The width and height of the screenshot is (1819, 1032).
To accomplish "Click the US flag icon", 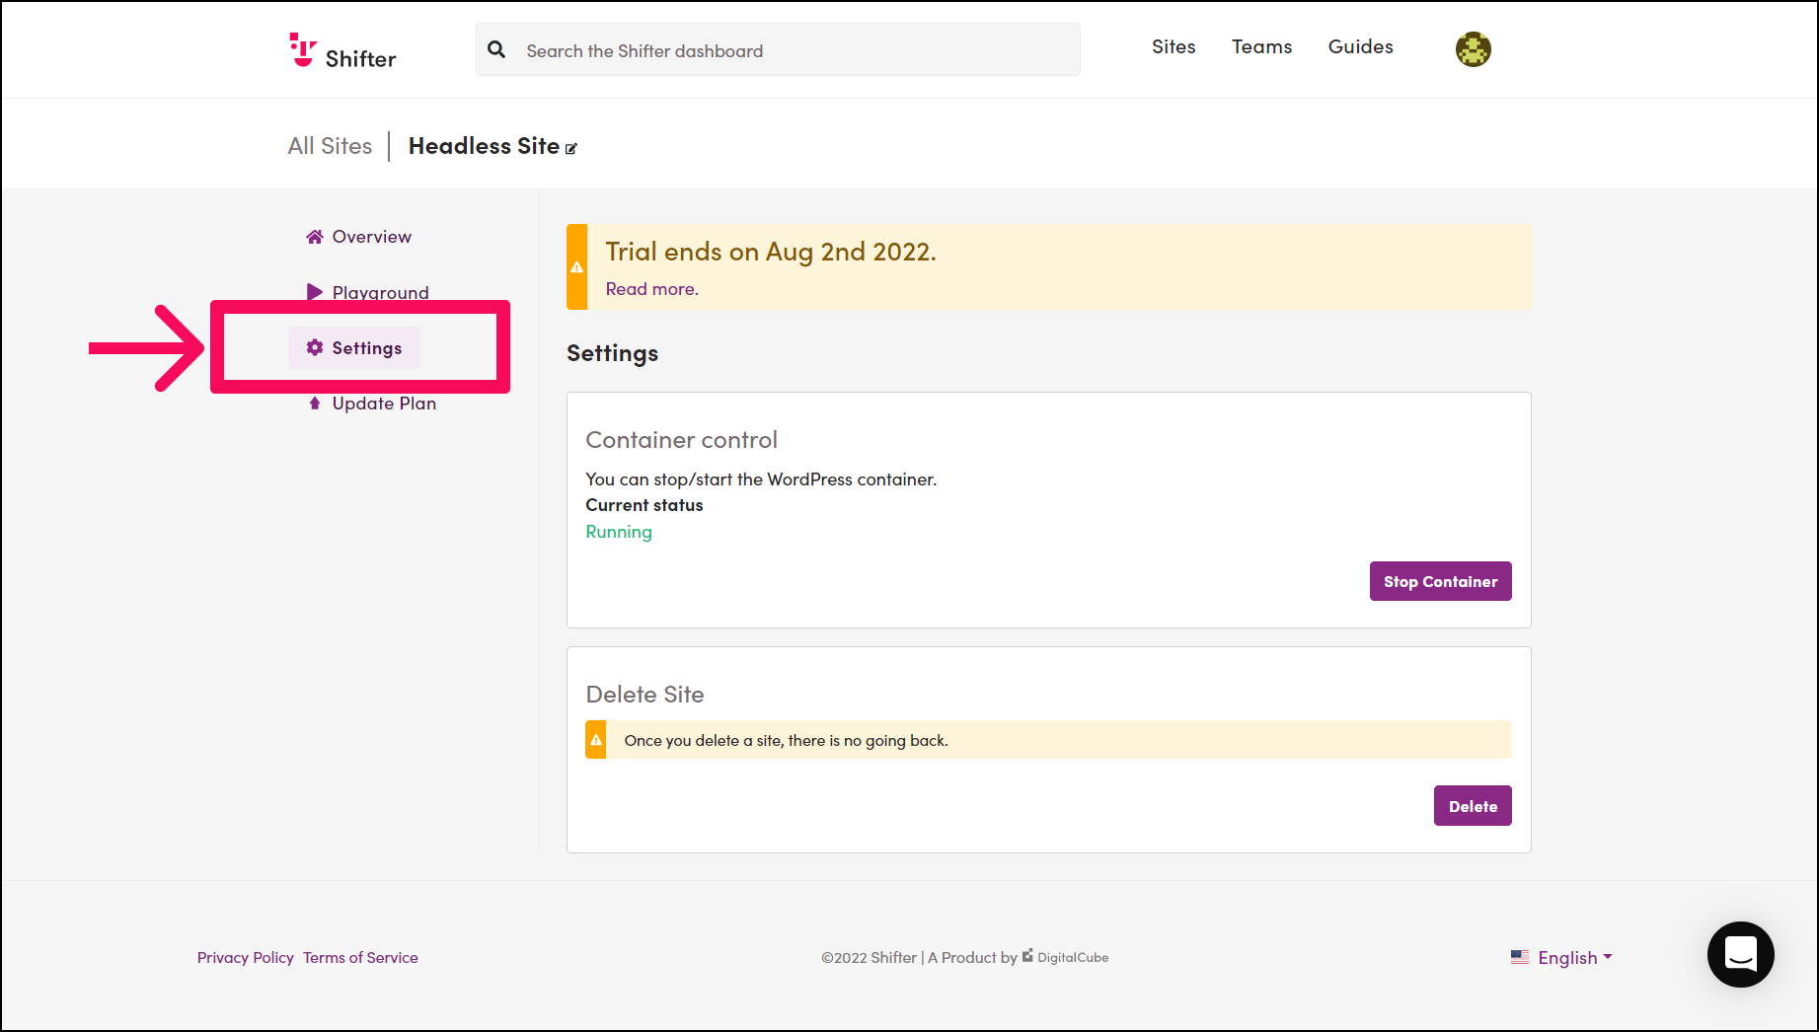I will tap(1520, 957).
